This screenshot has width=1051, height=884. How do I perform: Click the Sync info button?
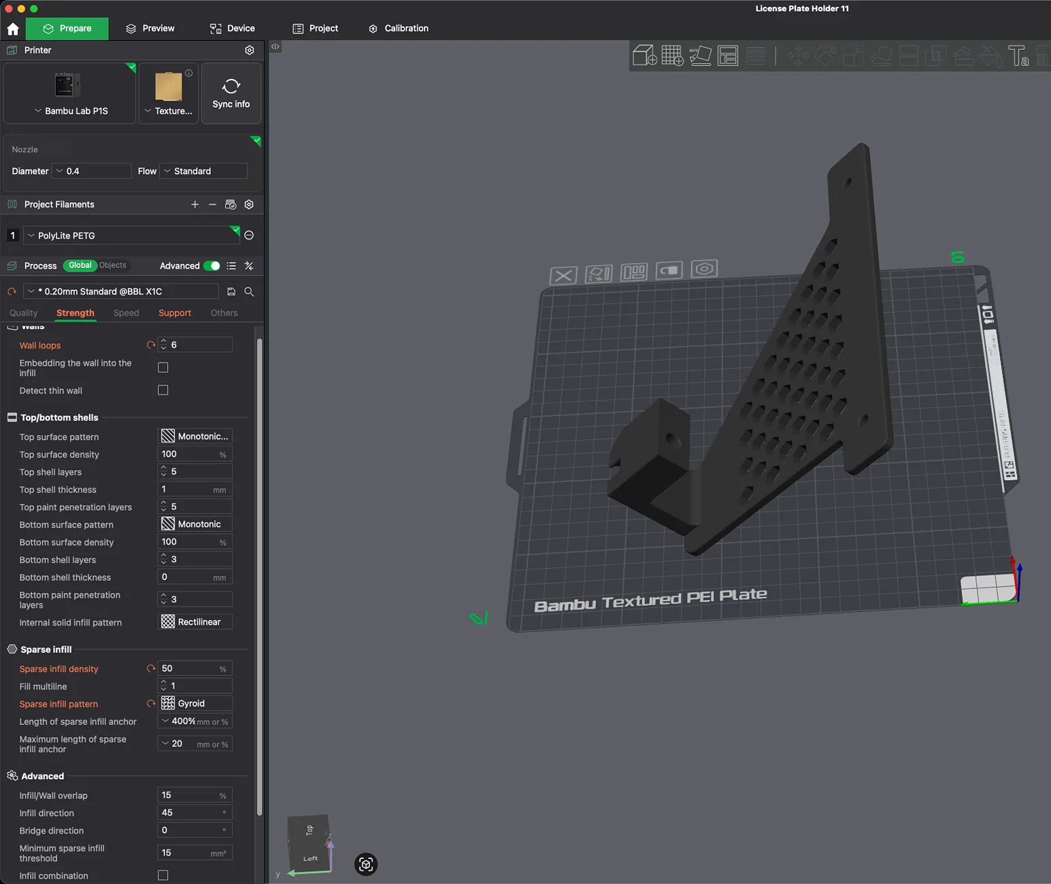pos(231,93)
